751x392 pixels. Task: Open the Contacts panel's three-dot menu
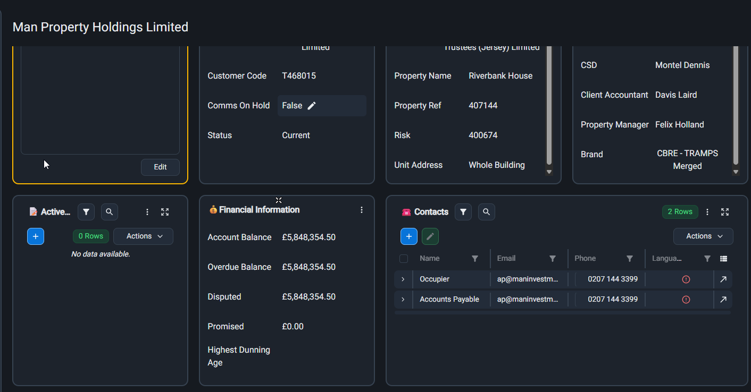click(707, 212)
